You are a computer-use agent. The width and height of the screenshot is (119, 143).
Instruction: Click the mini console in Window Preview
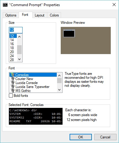coord(69,33)
